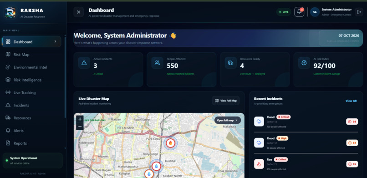The image size is (367, 178).
Task: Click the fire incident marker on map
Action: coord(170,143)
